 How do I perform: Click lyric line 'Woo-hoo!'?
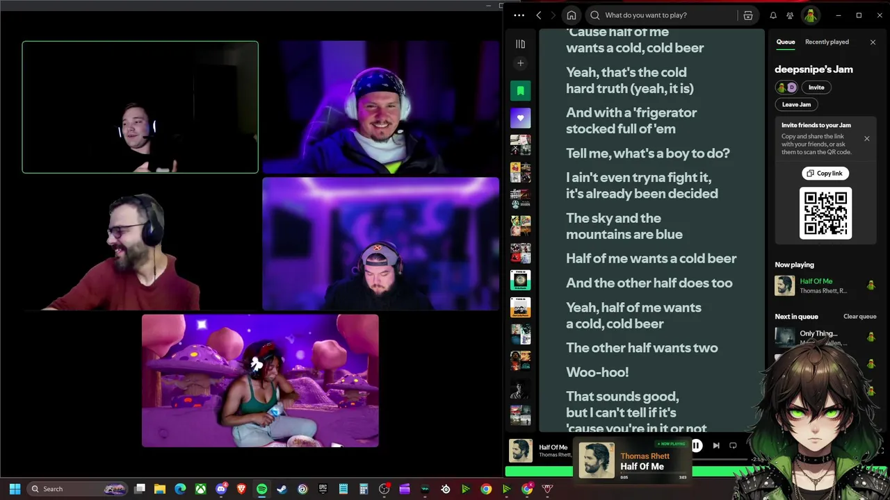(x=597, y=372)
